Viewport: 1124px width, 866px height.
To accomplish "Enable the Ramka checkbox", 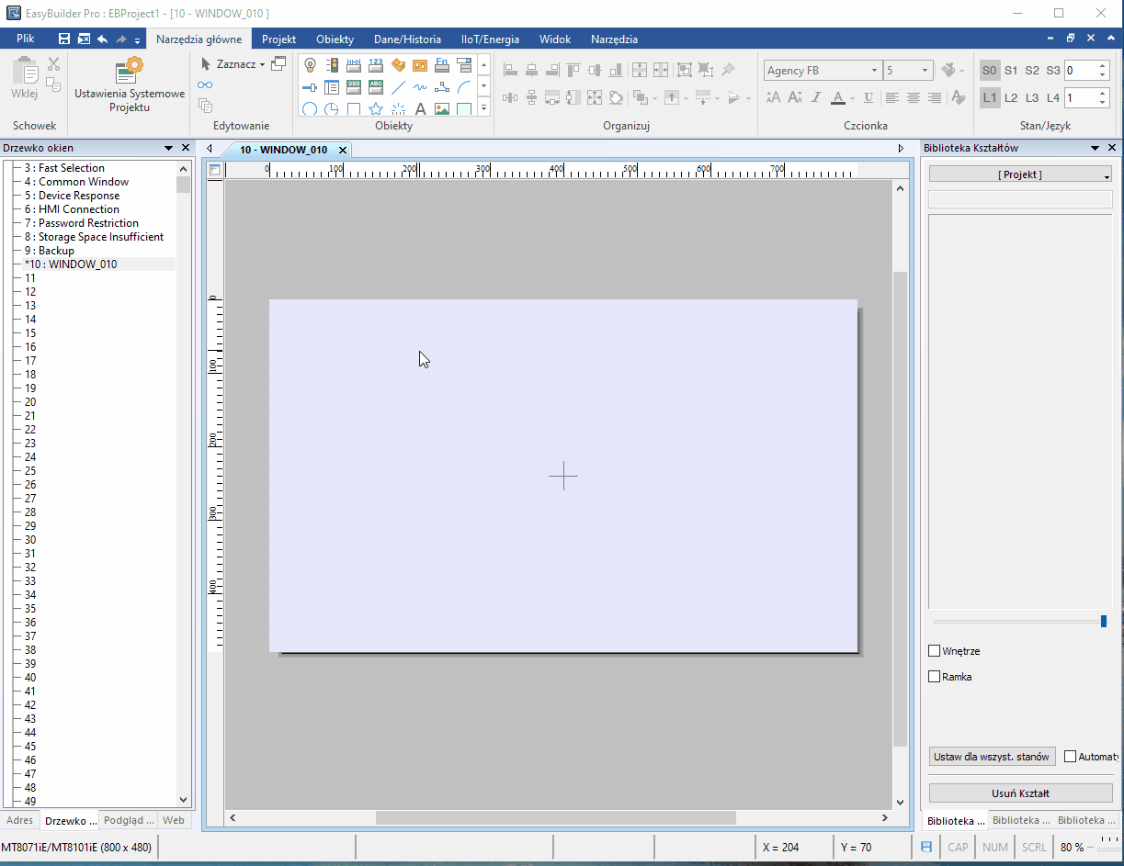I will click(x=935, y=677).
